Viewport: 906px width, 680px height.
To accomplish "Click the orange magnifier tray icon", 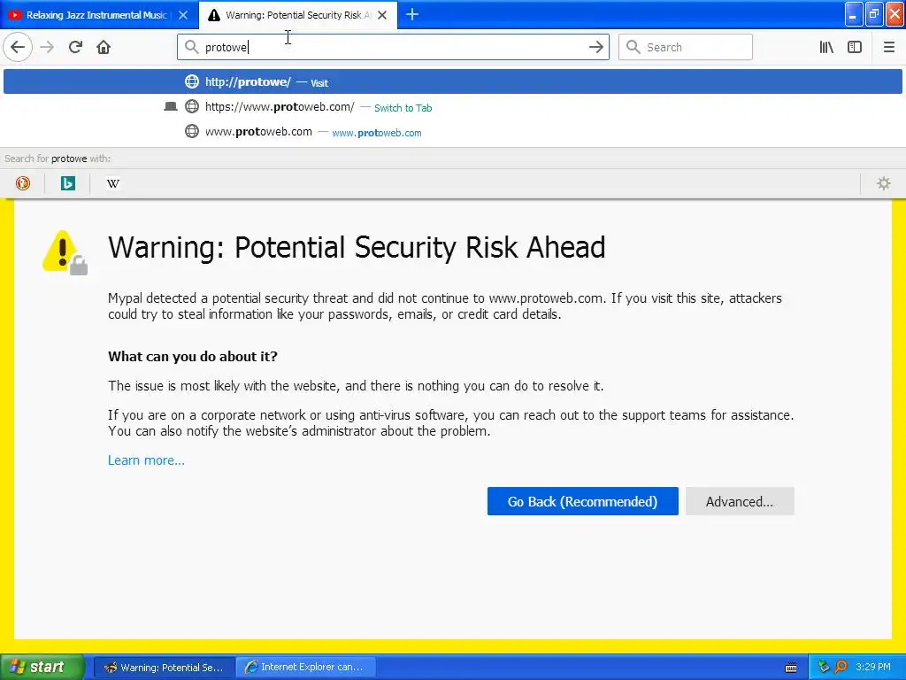I will click(x=841, y=667).
